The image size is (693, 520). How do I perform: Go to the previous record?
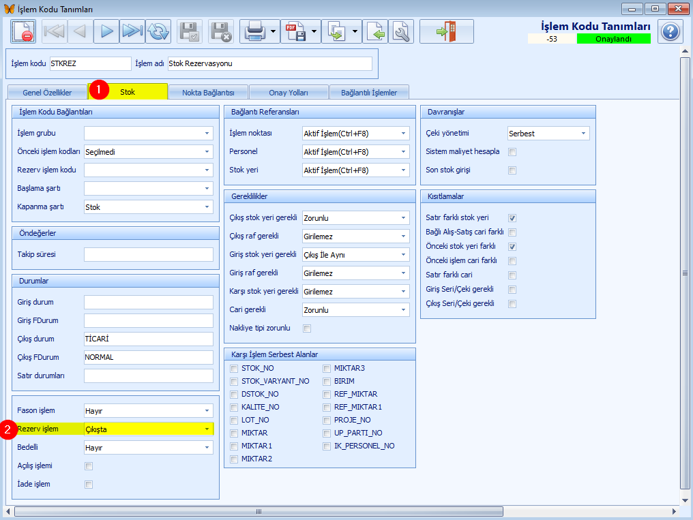point(80,31)
